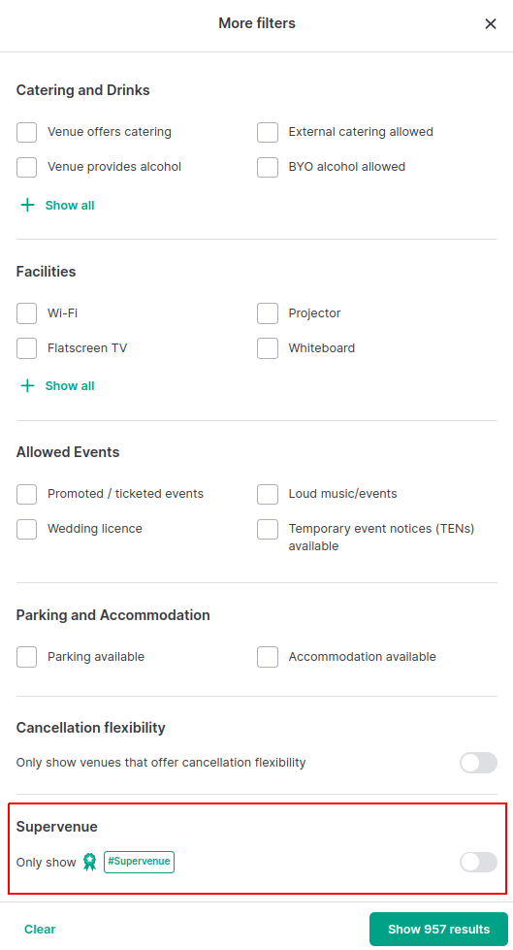Click the Supervenue award ribbon icon

click(x=89, y=862)
